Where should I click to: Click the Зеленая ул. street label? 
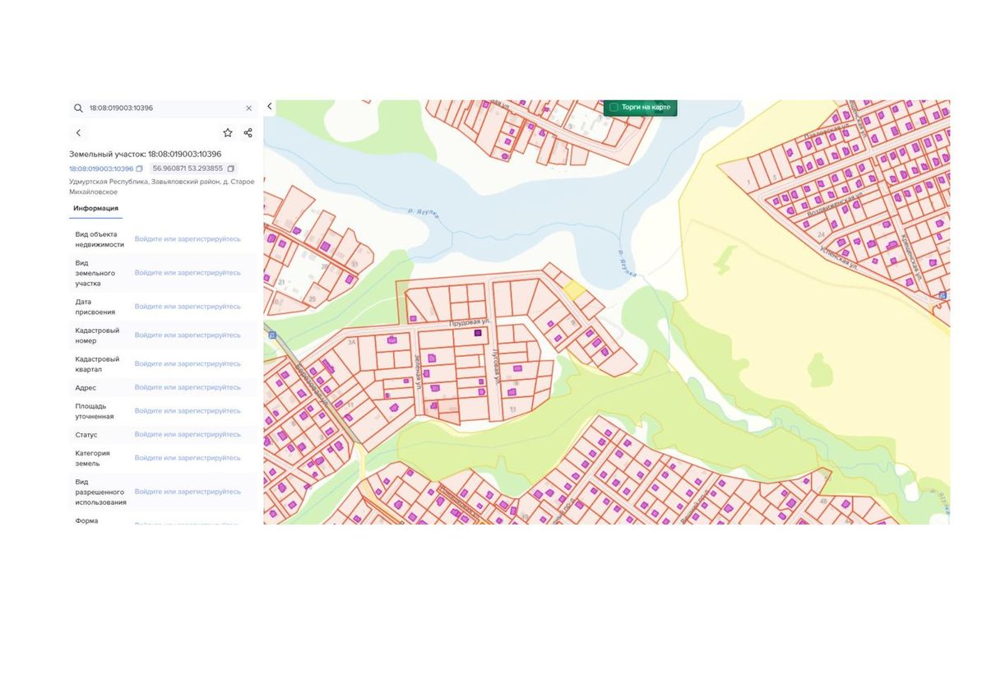click(418, 372)
